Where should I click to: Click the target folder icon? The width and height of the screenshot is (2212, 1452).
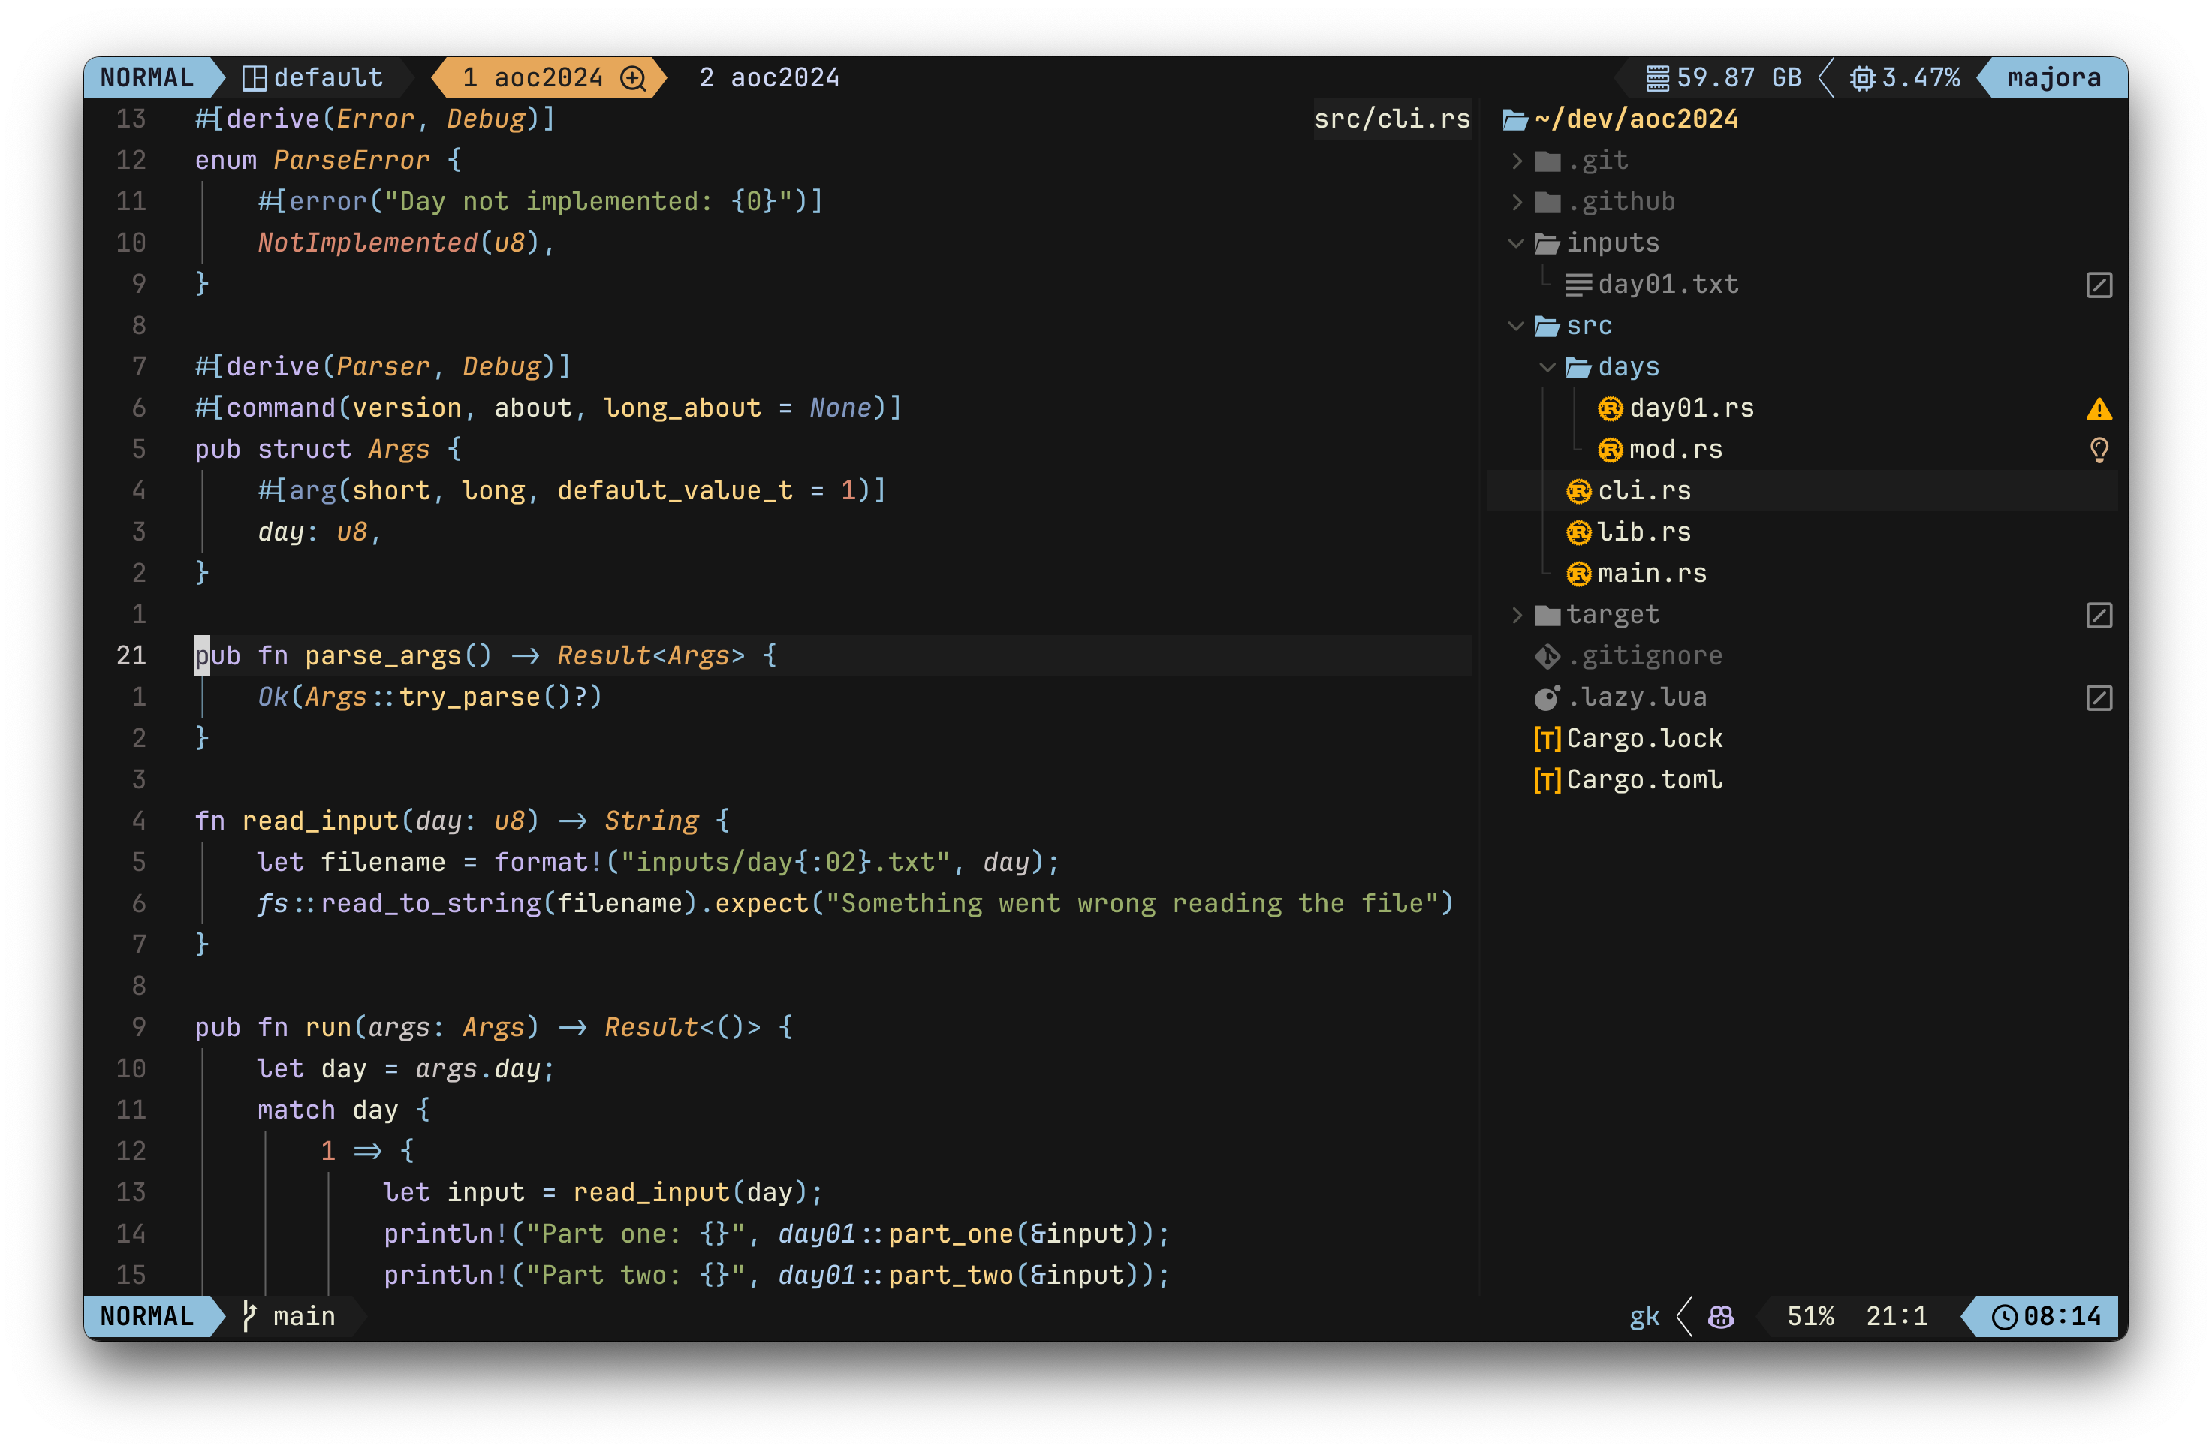coord(1547,616)
